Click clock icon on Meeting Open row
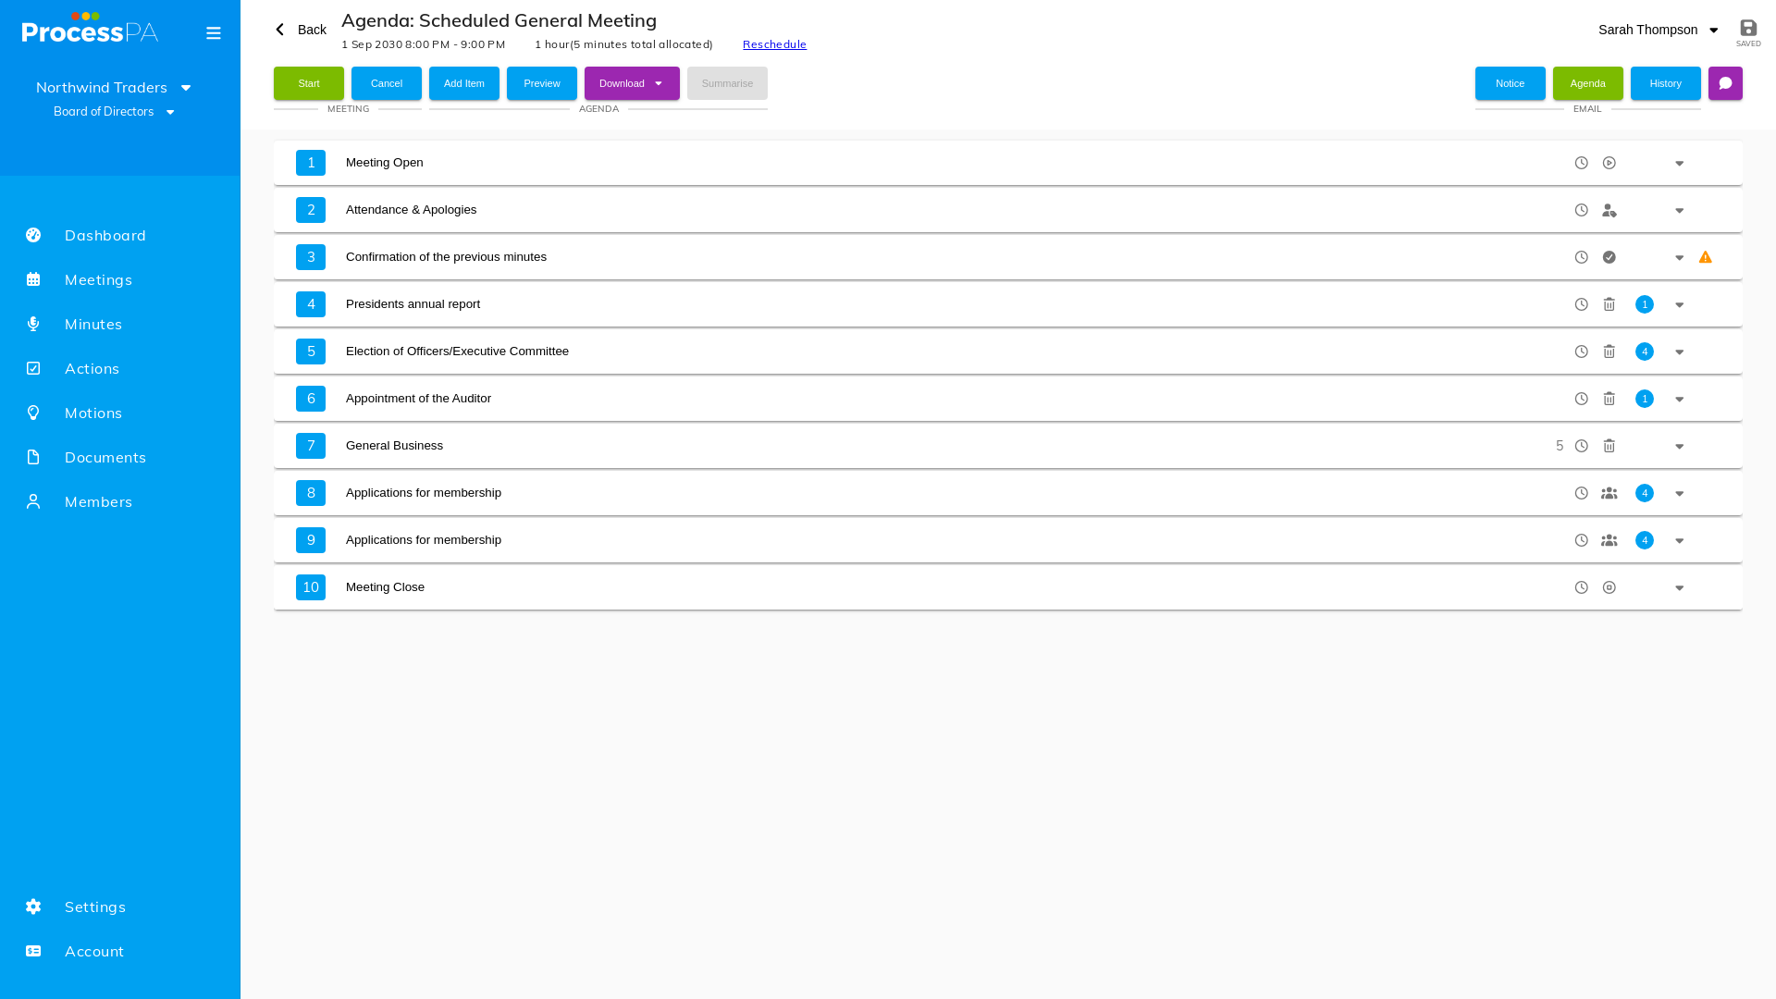Image resolution: width=1776 pixels, height=999 pixels. (x=1582, y=163)
